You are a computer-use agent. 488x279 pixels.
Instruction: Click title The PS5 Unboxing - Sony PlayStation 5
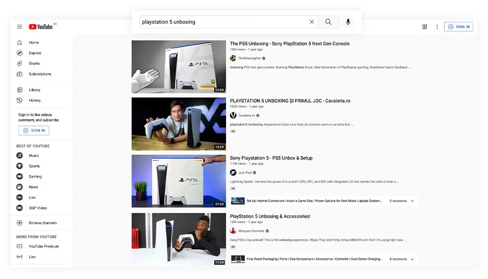coord(290,44)
